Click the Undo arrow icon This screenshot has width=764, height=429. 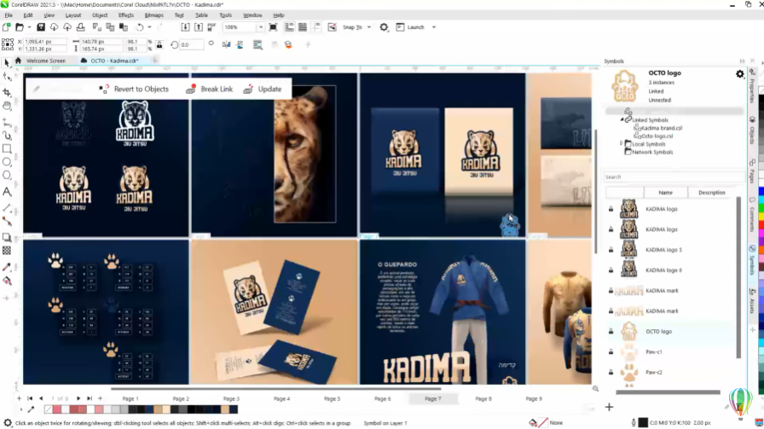140,27
